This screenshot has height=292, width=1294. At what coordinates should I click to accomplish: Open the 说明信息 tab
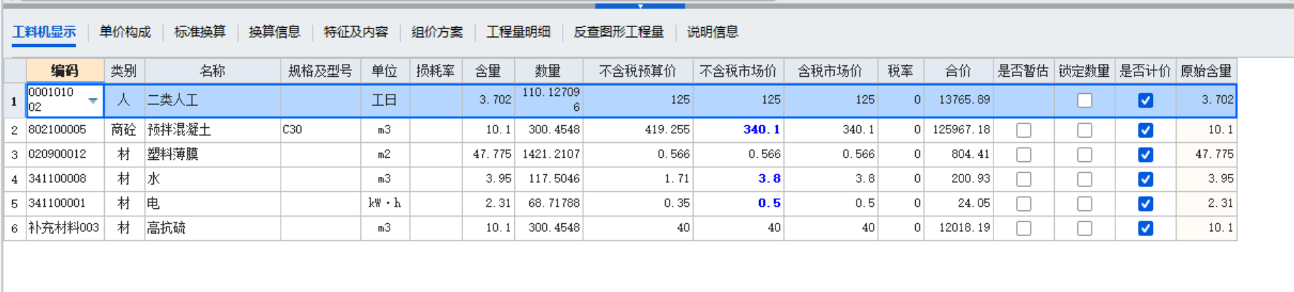pyautogui.click(x=713, y=32)
